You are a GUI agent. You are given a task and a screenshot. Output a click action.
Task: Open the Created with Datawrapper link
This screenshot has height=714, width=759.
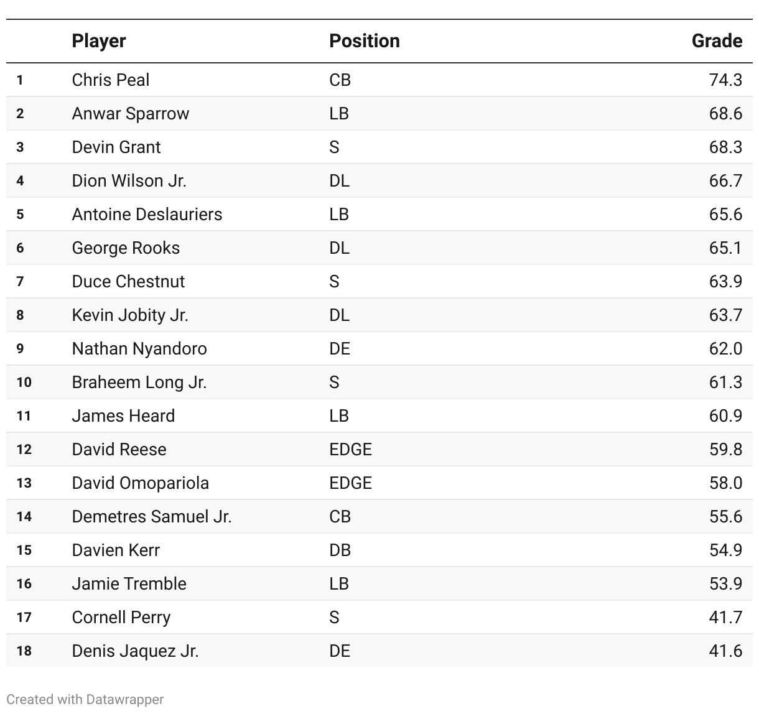pyautogui.click(x=85, y=699)
